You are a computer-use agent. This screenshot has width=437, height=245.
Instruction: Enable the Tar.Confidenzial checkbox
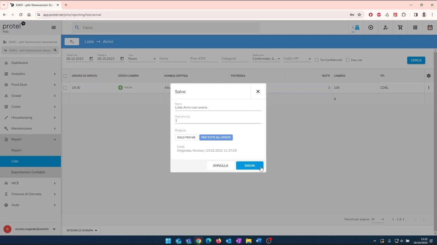pos(316,60)
